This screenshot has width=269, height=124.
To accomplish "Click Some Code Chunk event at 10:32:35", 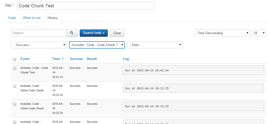I will coord(32,88).
